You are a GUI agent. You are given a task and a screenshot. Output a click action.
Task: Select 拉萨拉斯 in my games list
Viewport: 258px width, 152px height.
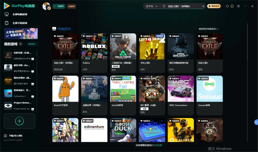(20, 56)
